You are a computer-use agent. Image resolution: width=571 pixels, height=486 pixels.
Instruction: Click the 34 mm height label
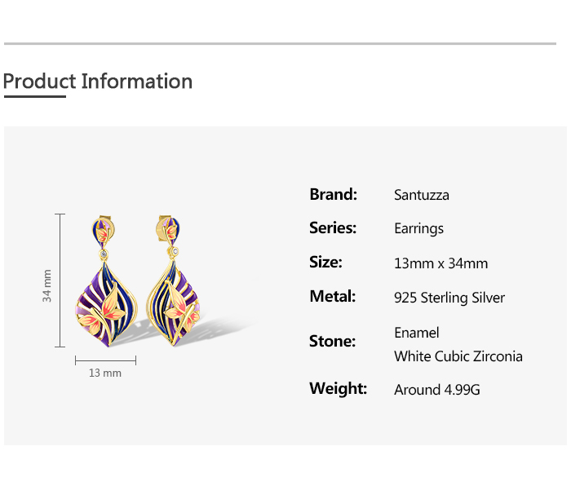pos(47,285)
